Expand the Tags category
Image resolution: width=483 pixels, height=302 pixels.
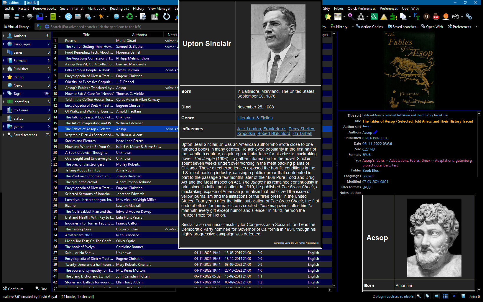tap(4, 93)
